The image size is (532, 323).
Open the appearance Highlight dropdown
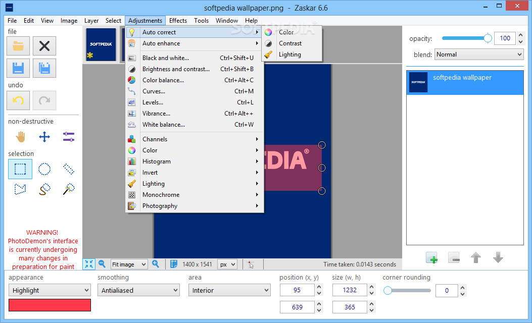[x=50, y=290]
